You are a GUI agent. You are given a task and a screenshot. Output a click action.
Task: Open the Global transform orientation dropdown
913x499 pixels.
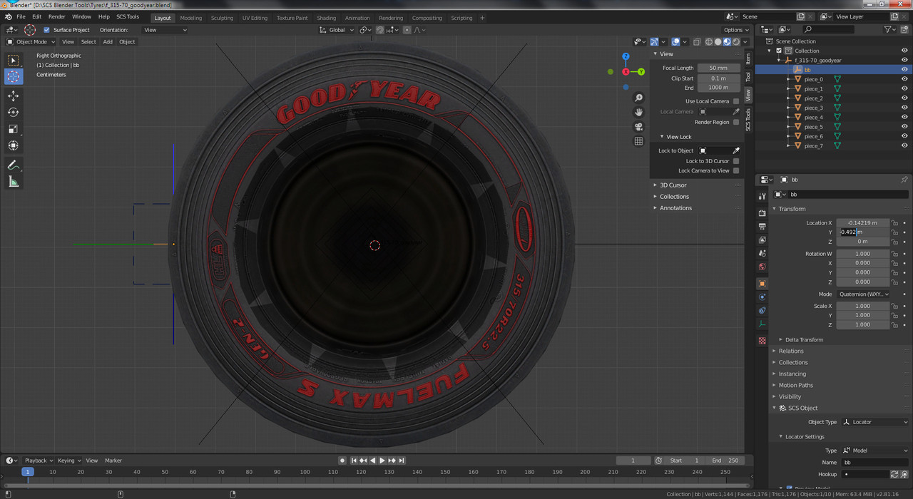(x=337, y=30)
